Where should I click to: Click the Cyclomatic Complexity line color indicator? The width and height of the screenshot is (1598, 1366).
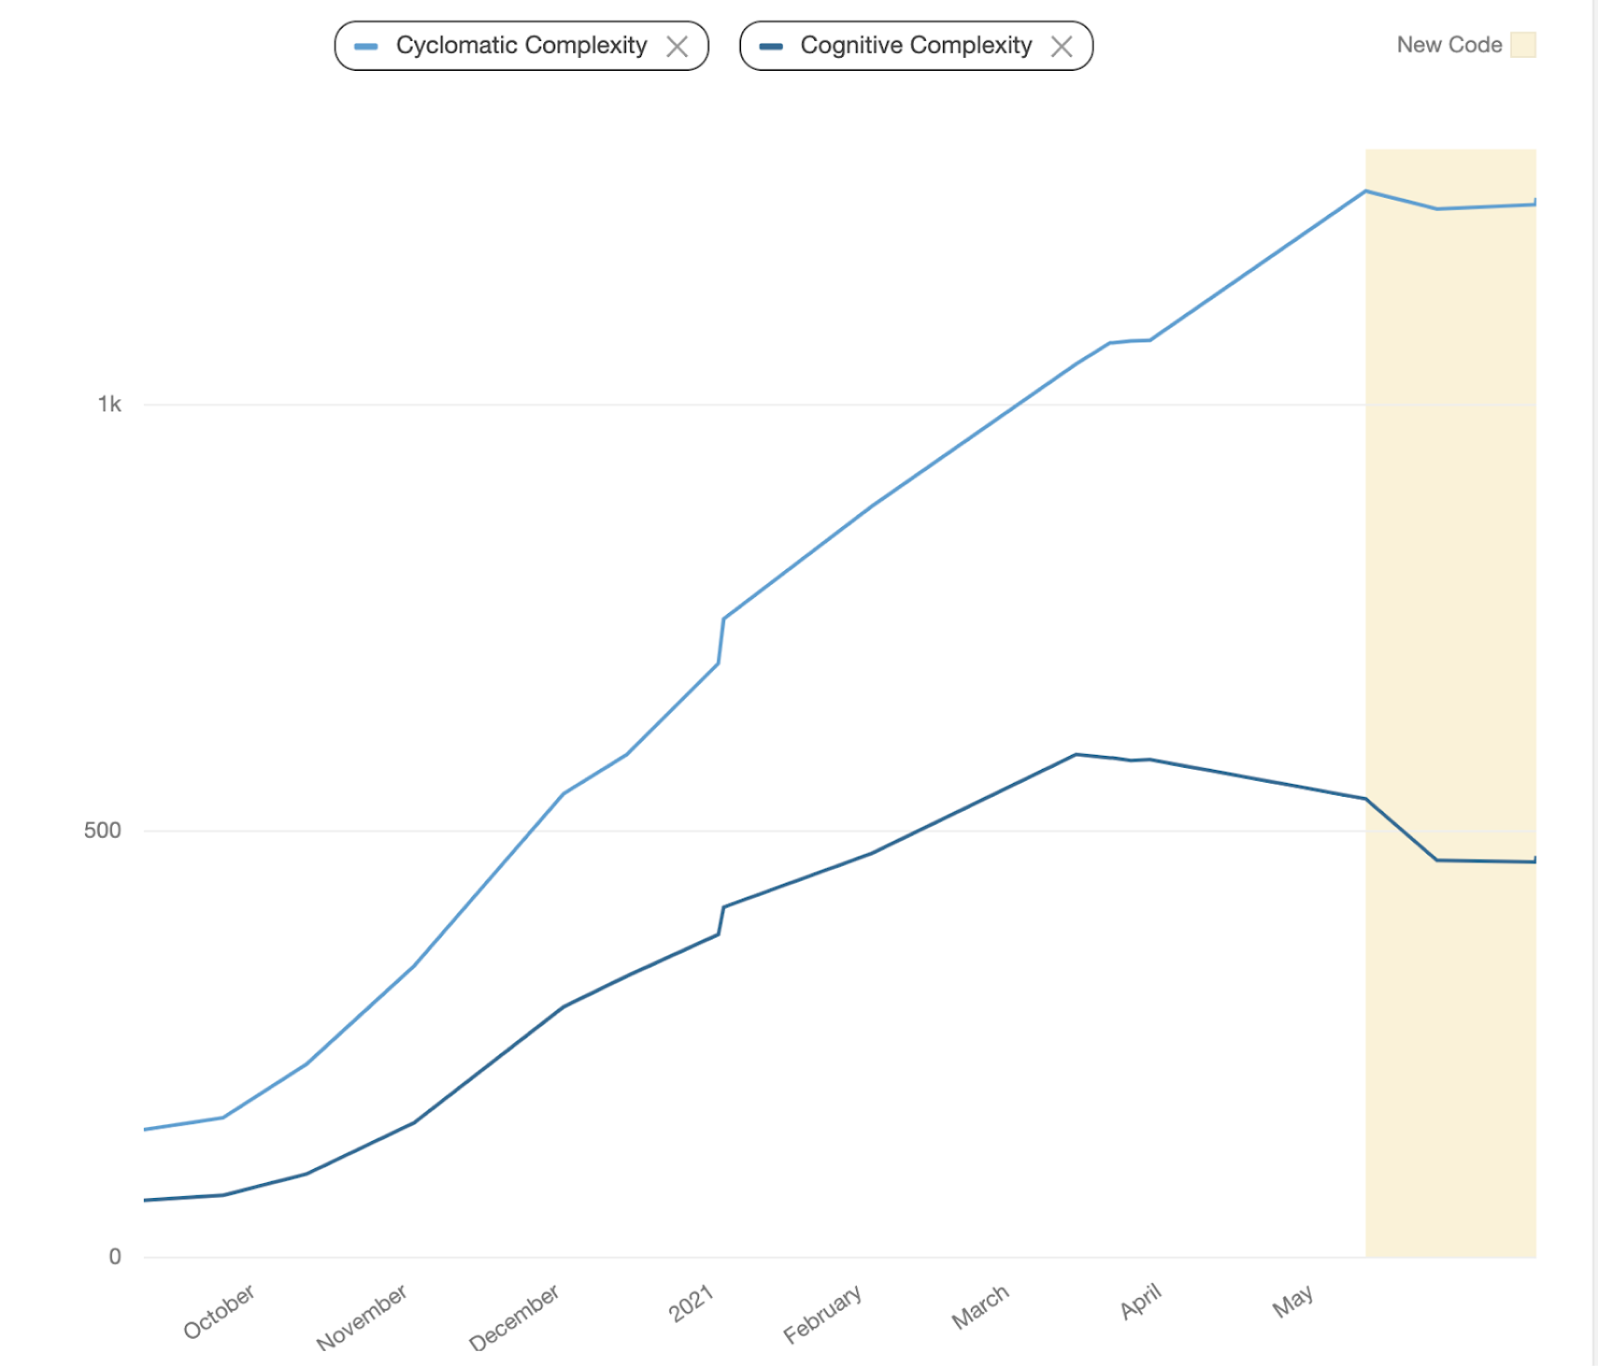coord(368,44)
